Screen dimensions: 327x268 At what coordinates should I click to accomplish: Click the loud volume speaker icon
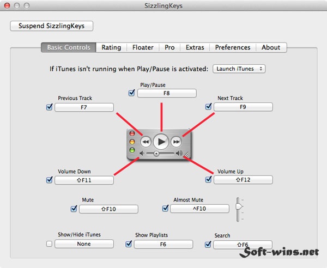point(179,154)
